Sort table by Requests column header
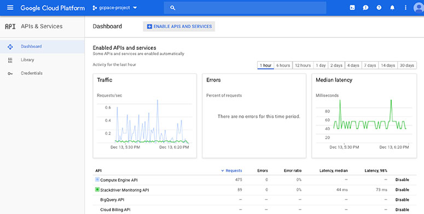The width and height of the screenshot is (424, 214). coord(232,171)
